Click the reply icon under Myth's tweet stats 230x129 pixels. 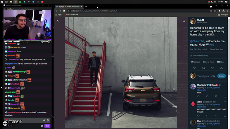point(194,68)
